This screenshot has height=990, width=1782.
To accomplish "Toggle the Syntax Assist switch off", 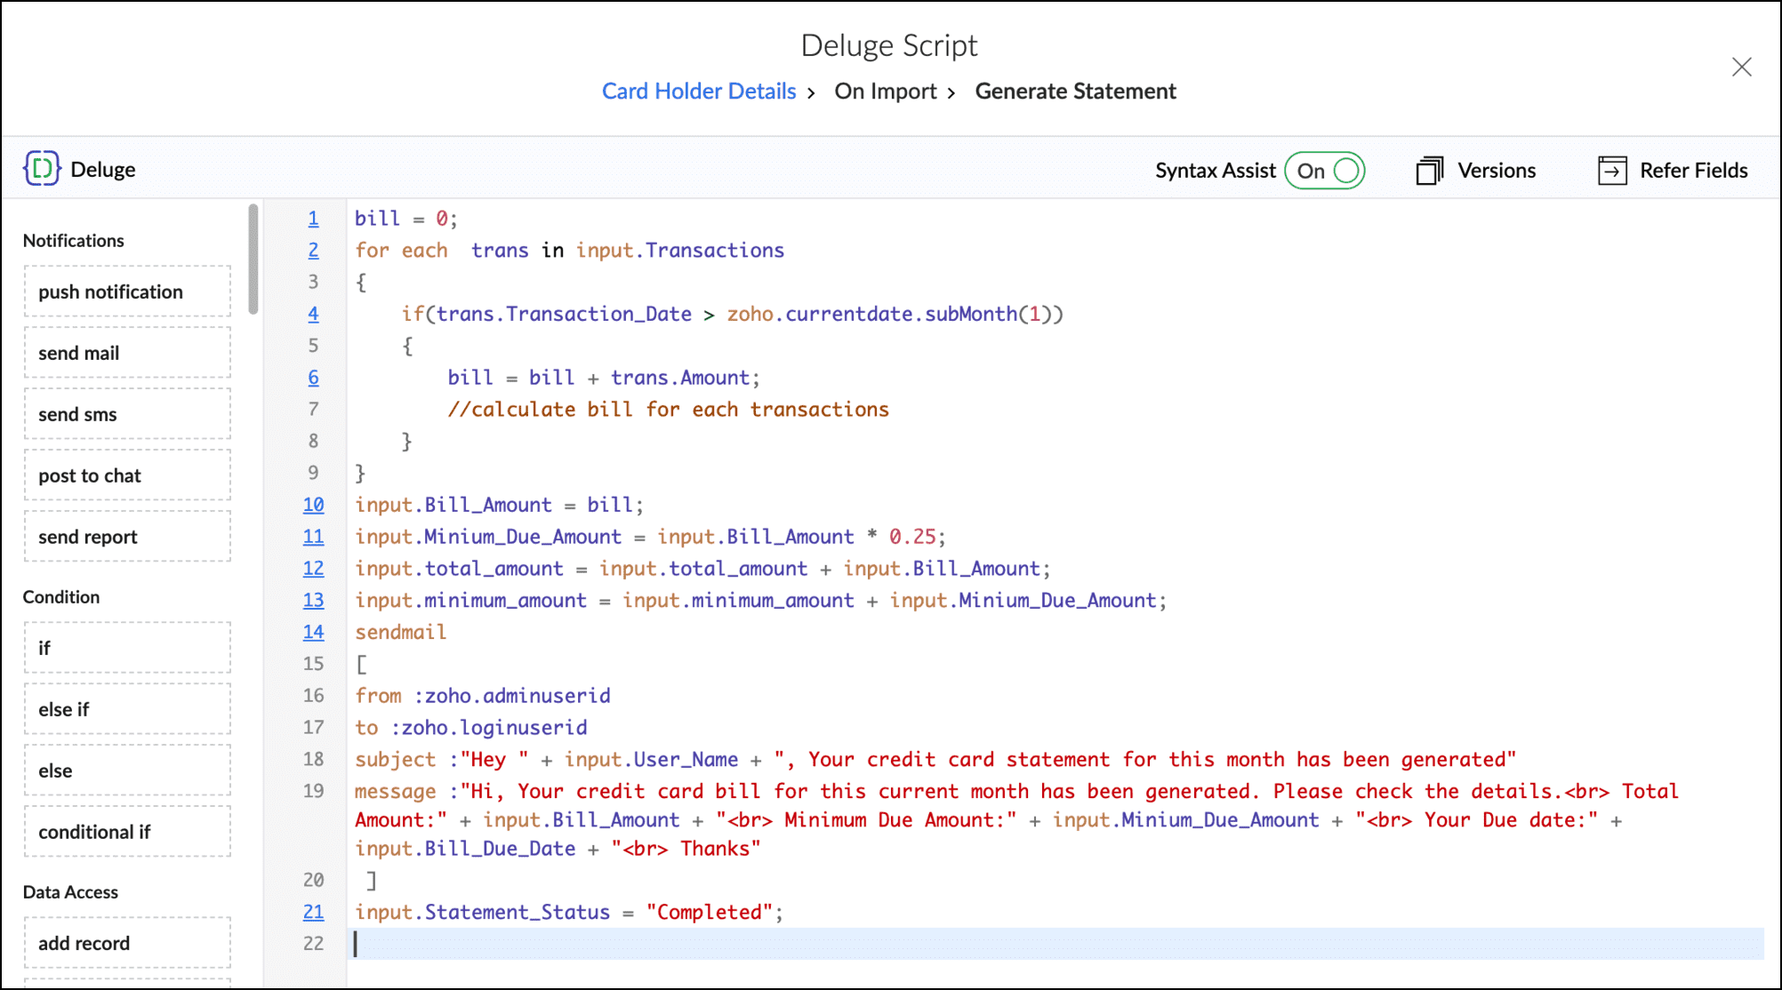I will 1325,170.
